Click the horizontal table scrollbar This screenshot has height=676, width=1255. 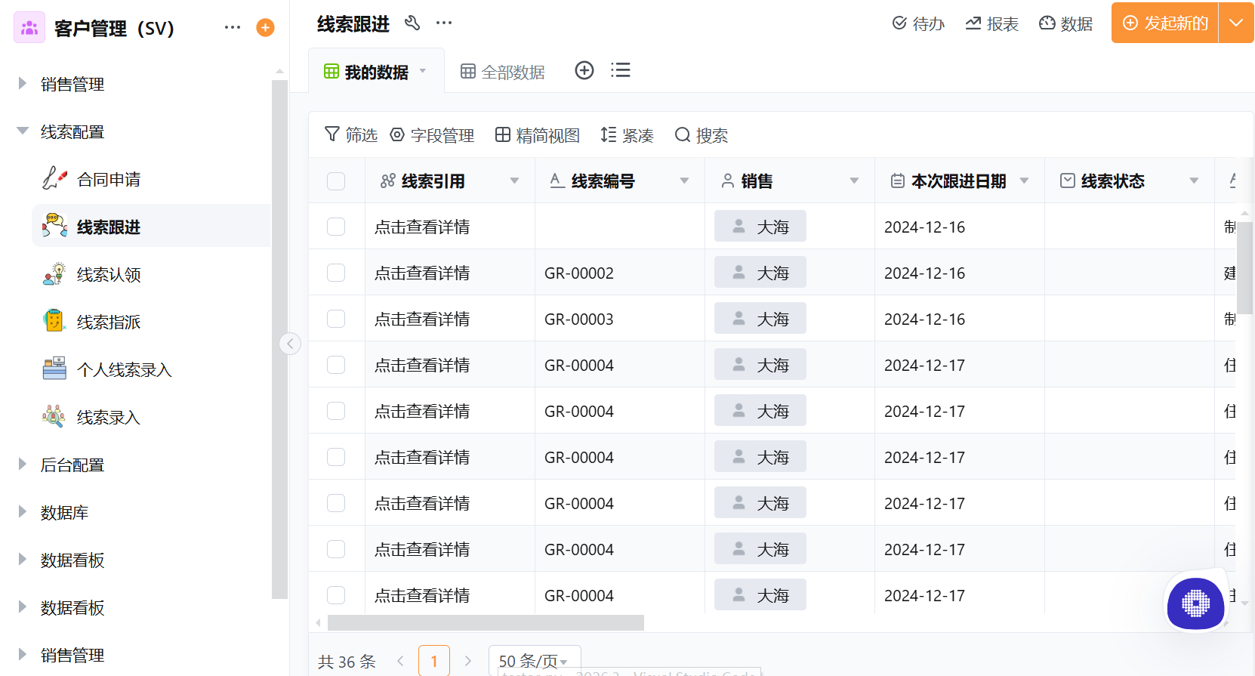486,622
